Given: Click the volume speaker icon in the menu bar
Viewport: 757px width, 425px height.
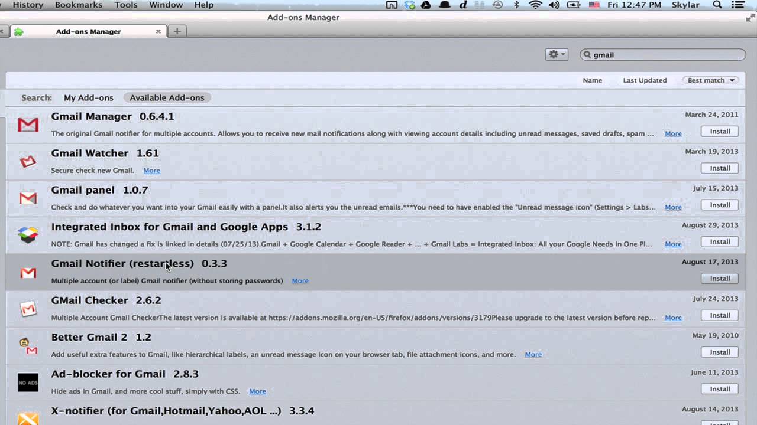Looking at the screenshot, I should (x=554, y=5).
